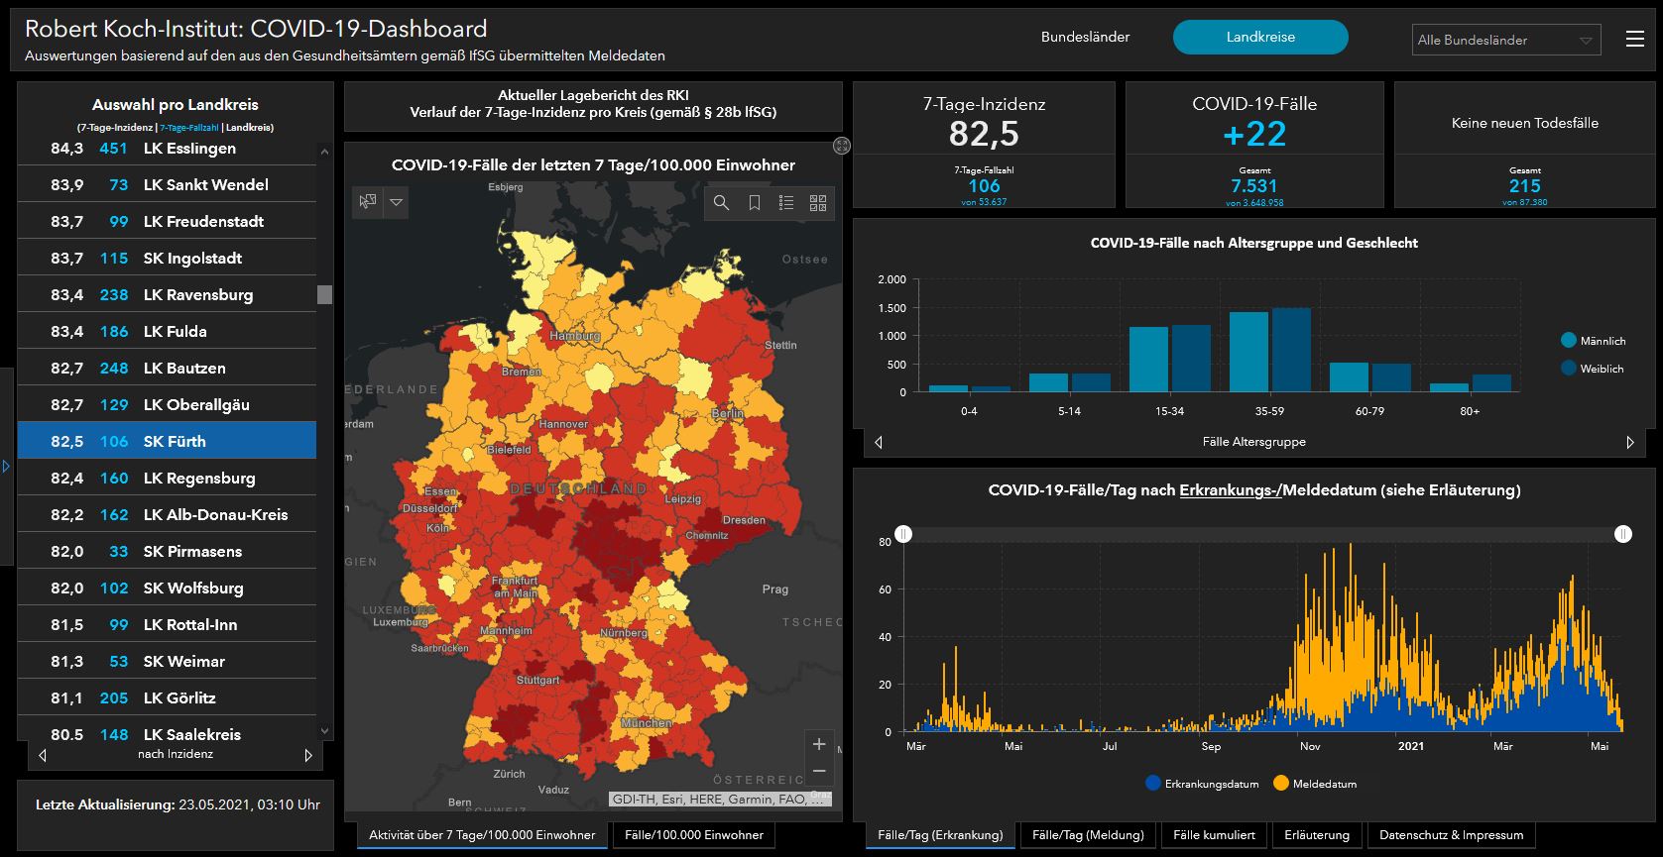Screen dimensions: 1663x857
Task: Open the map search magnifier tool
Action: (x=721, y=203)
